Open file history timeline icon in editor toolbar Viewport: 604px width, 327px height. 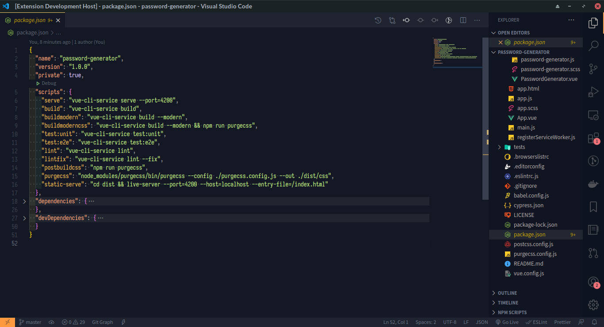click(378, 20)
